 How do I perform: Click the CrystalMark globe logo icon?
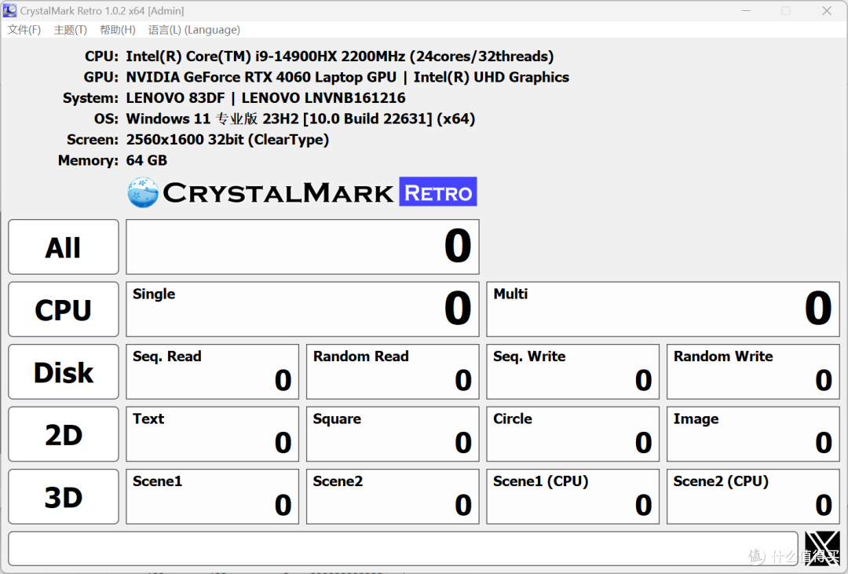(143, 192)
